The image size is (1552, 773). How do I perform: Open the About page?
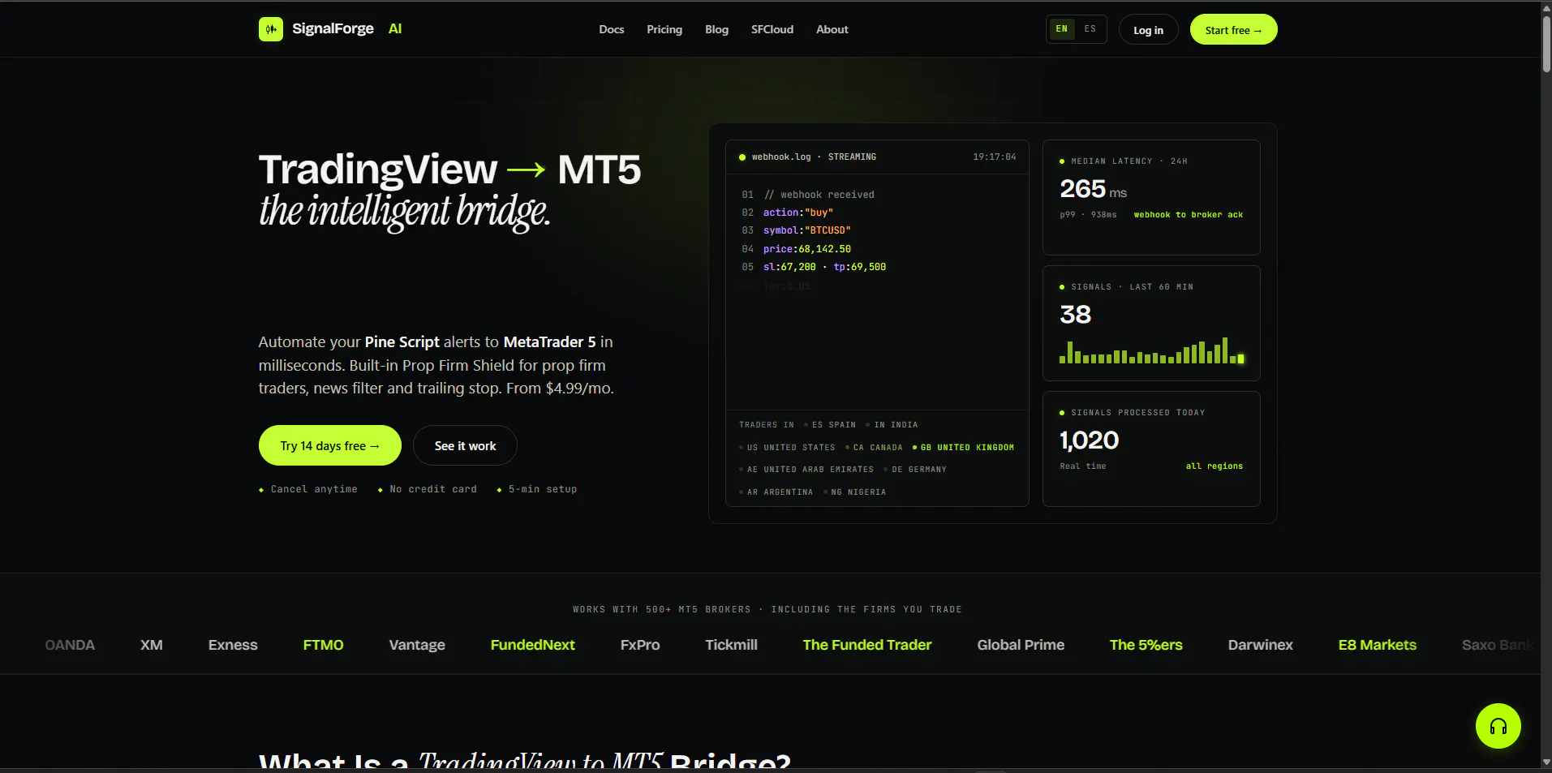click(832, 29)
